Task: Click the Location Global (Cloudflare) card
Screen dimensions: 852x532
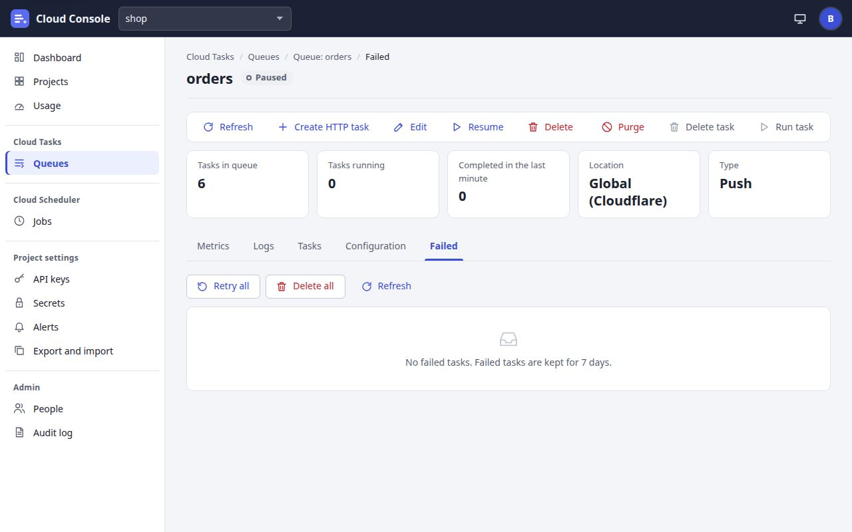Action: click(x=639, y=184)
